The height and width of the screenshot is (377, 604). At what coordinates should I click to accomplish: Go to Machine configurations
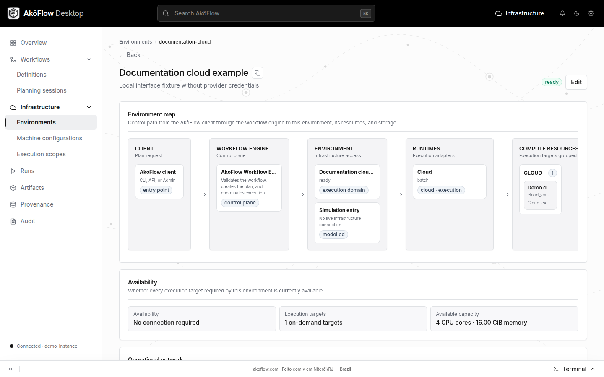(x=49, y=138)
